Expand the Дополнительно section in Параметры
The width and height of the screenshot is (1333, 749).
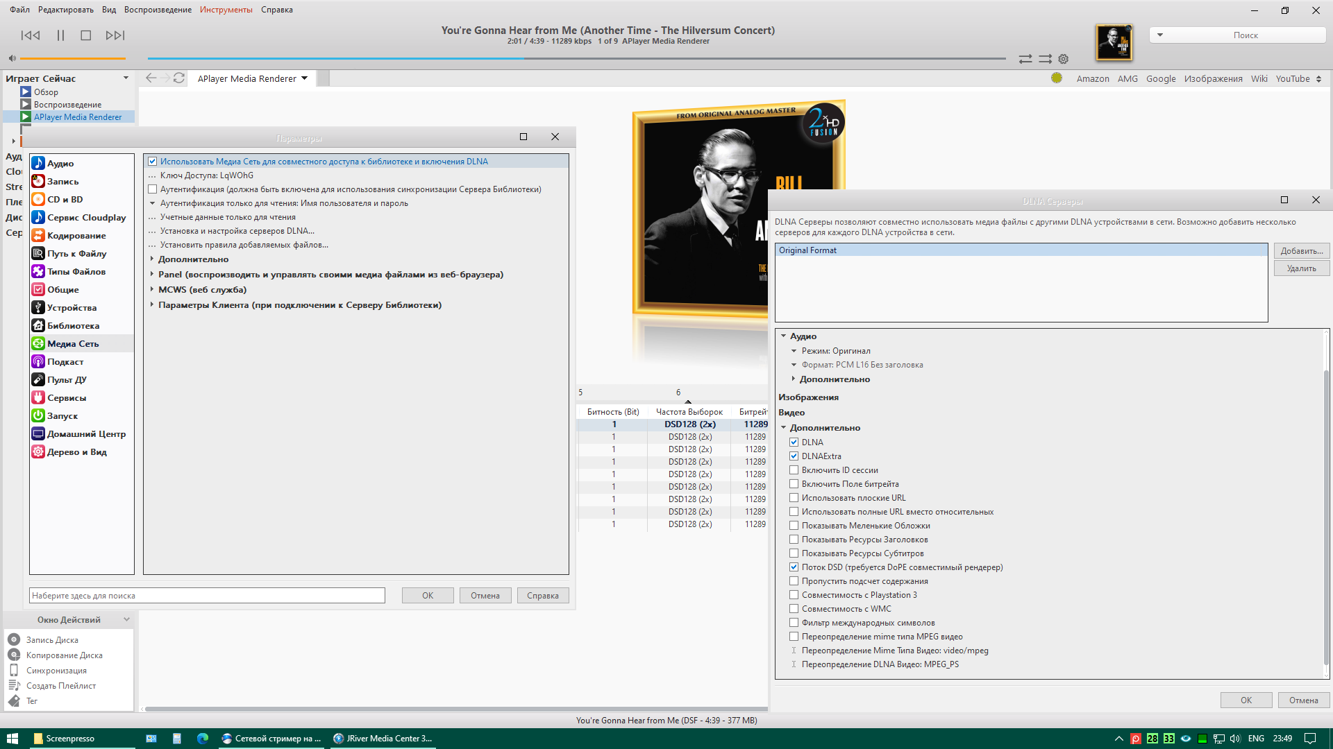click(x=152, y=259)
